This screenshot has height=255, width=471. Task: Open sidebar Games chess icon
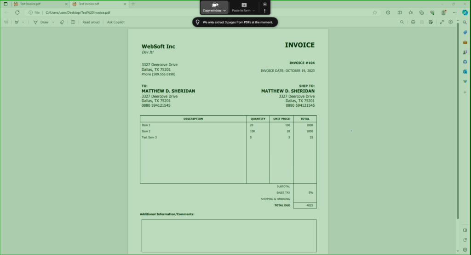click(x=465, y=52)
